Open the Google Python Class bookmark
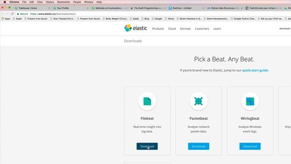The width and height of the screenshot is (291, 164). click(243, 19)
